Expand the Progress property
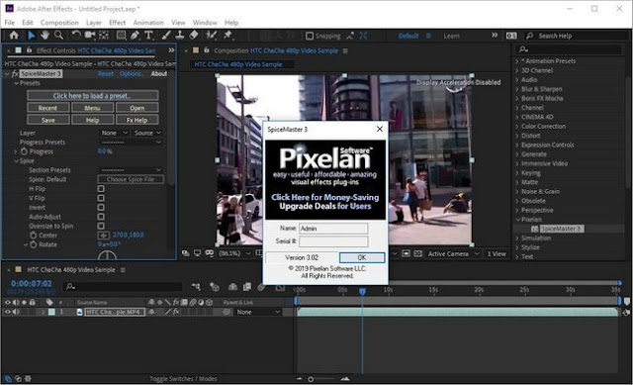The image size is (633, 385). click(x=16, y=151)
